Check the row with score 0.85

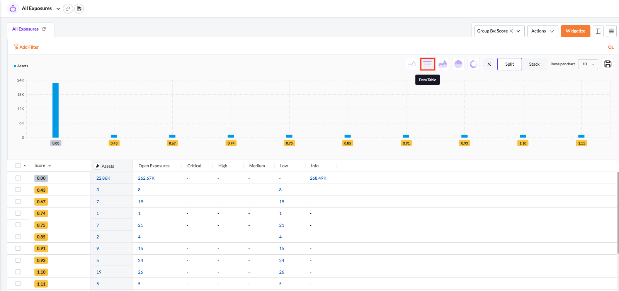18,237
